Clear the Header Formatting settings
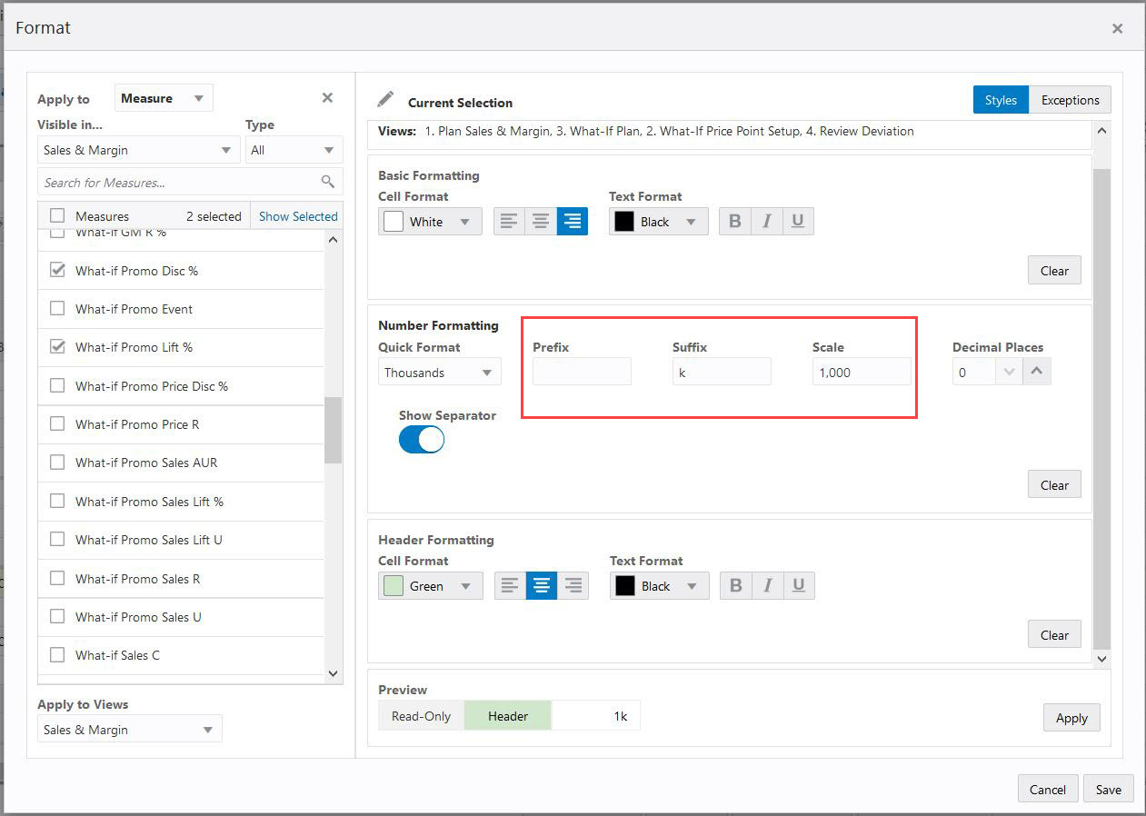 coord(1054,635)
